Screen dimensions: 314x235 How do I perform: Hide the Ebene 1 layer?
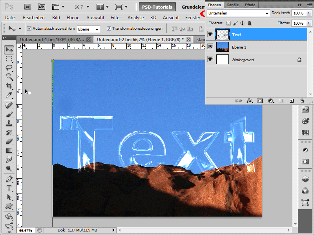point(210,47)
